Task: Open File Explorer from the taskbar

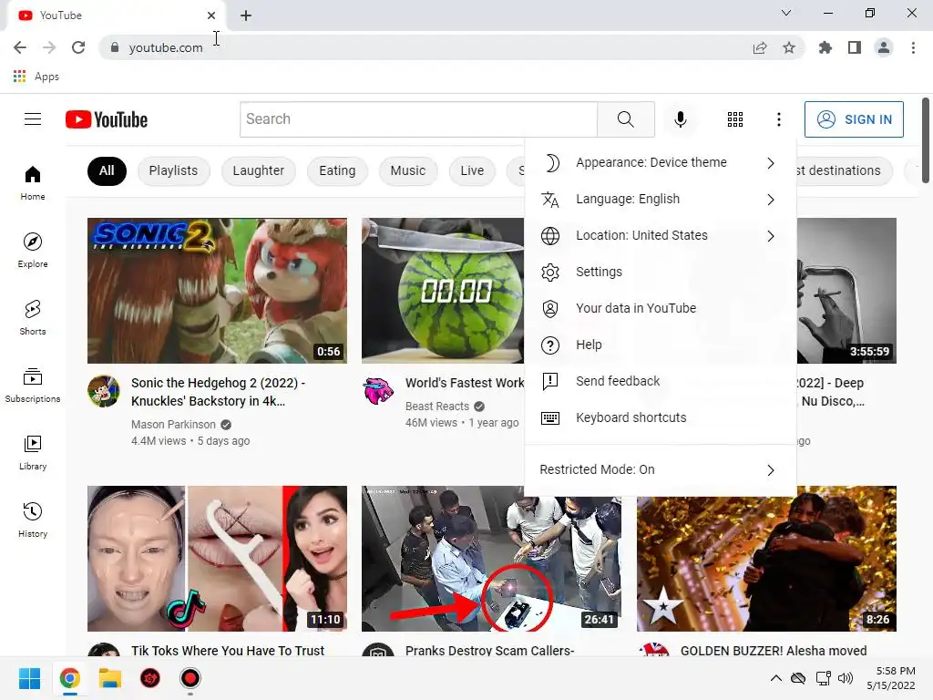Action: tap(110, 678)
